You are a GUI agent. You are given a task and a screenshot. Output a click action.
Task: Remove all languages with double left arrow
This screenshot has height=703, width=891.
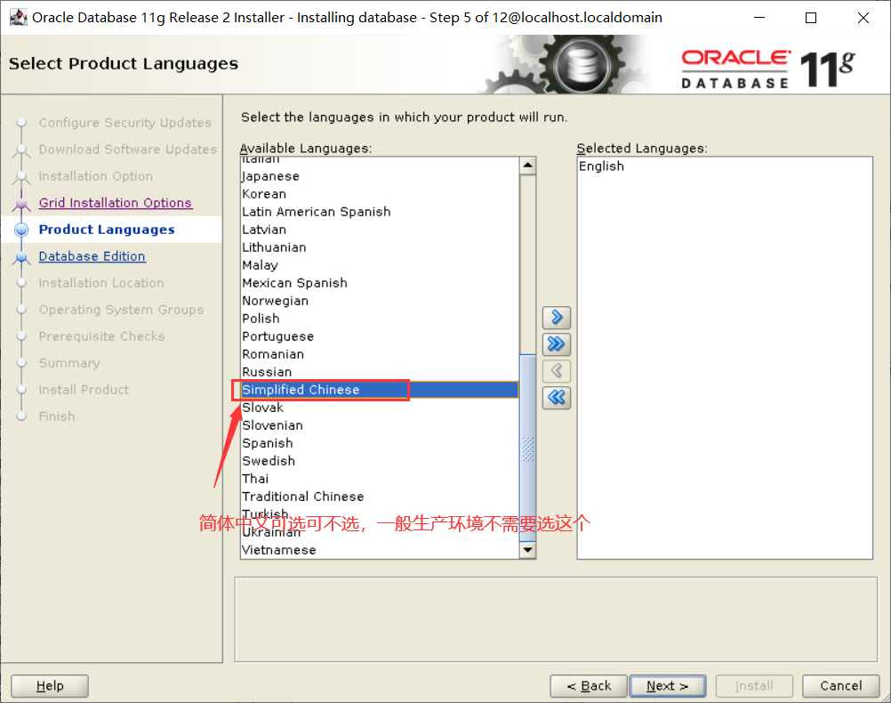[x=557, y=398]
